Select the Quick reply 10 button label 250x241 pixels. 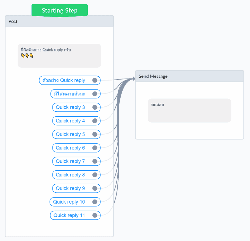click(69, 202)
